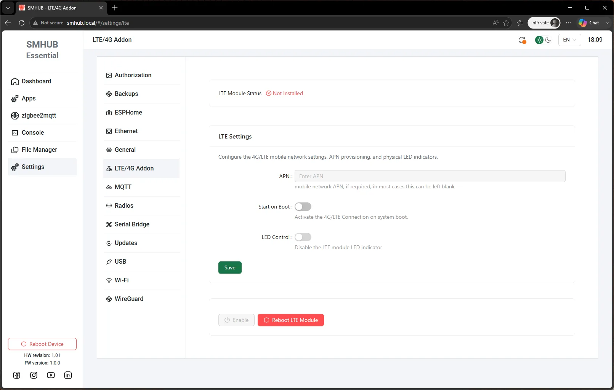Add page to favorites star
Image resolution: width=614 pixels, height=390 pixels.
[x=506, y=23]
